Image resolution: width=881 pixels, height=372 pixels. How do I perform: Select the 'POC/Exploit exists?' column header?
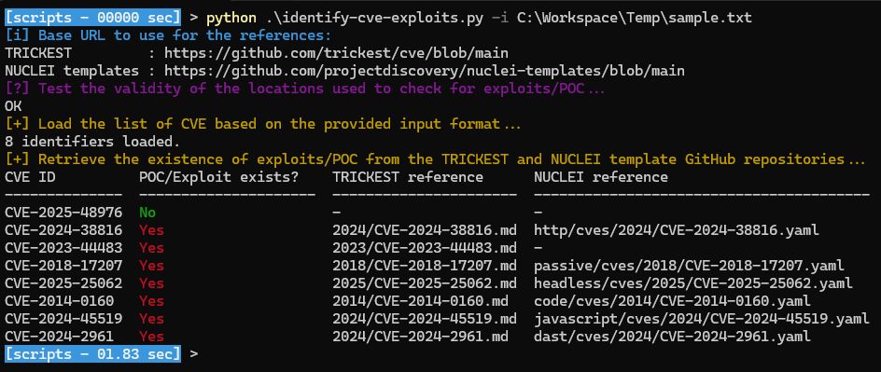coord(218,177)
